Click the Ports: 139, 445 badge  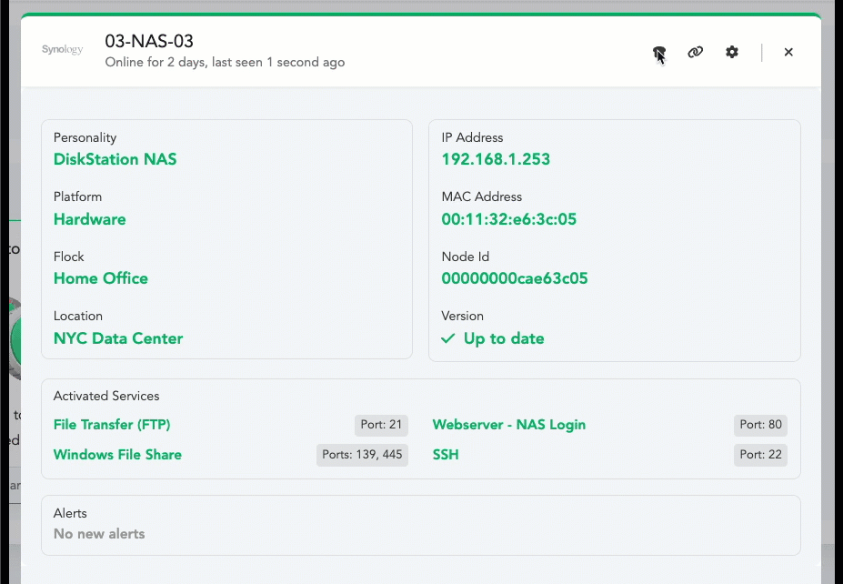pos(362,455)
